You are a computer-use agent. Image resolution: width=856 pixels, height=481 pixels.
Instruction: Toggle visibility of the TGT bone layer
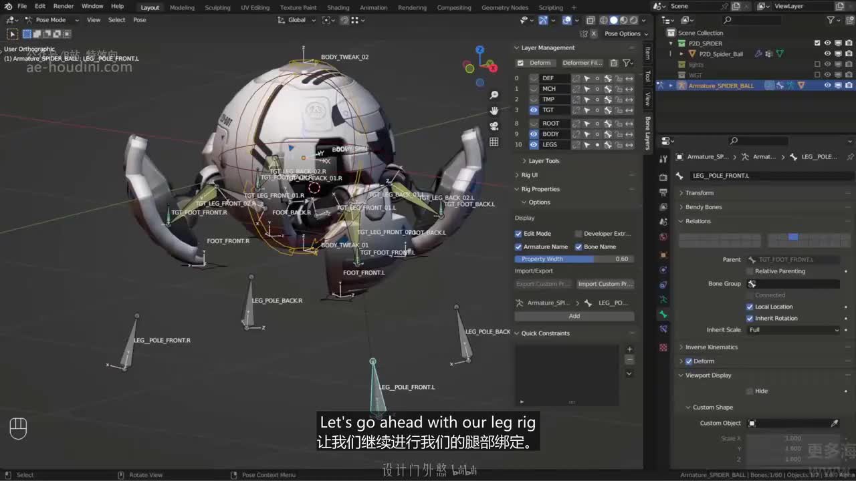(x=534, y=110)
